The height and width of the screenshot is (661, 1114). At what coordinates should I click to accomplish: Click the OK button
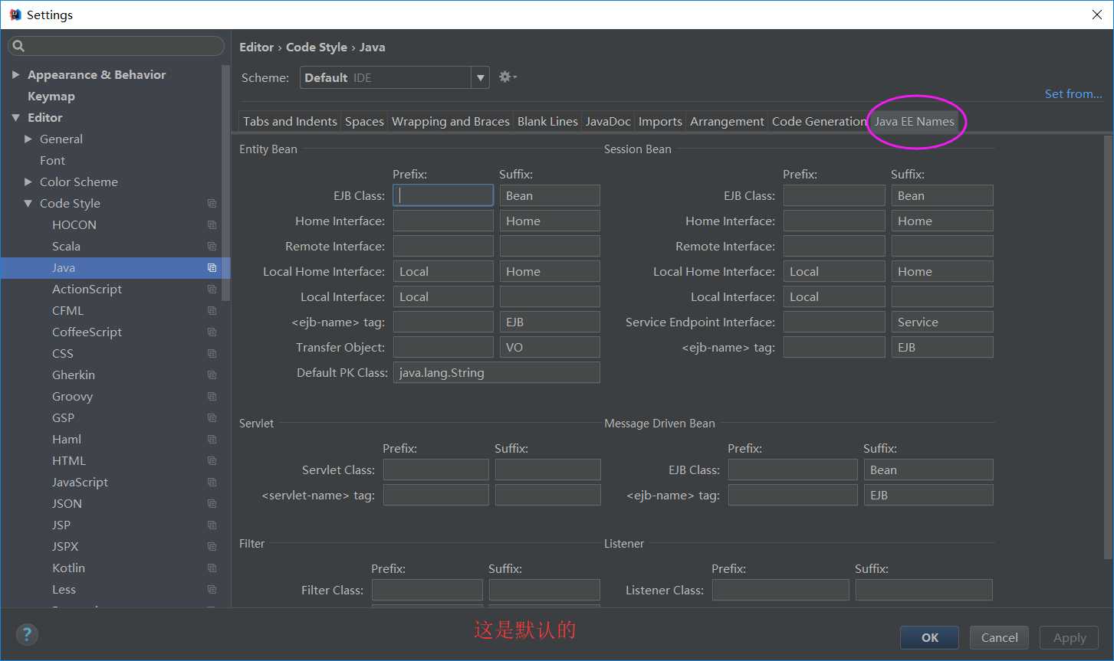[930, 637]
